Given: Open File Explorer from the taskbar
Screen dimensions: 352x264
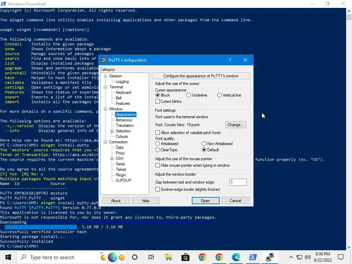Looking at the screenshot, I should tap(168, 257).
